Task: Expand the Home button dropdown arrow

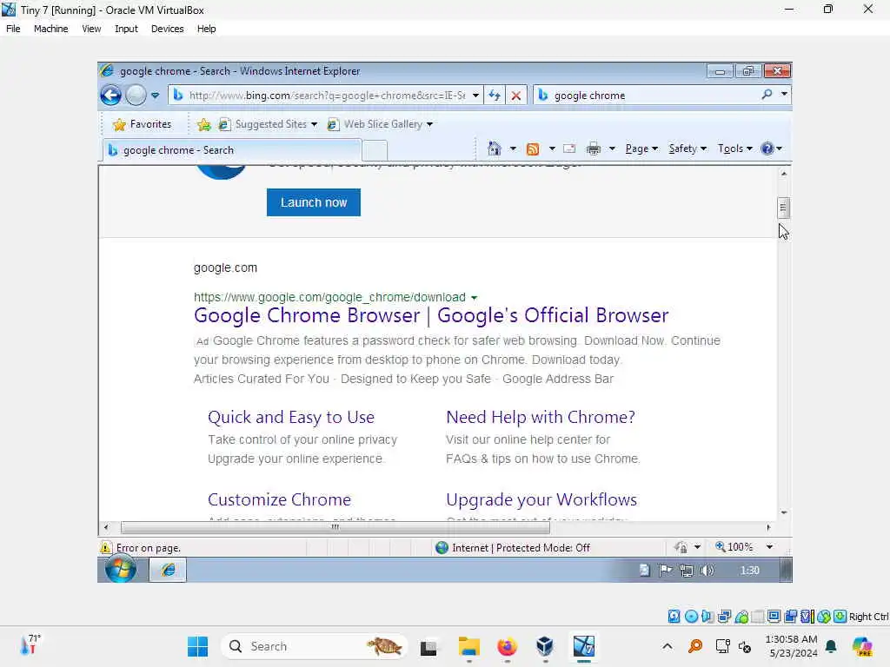Action: (x=513, y=149)
